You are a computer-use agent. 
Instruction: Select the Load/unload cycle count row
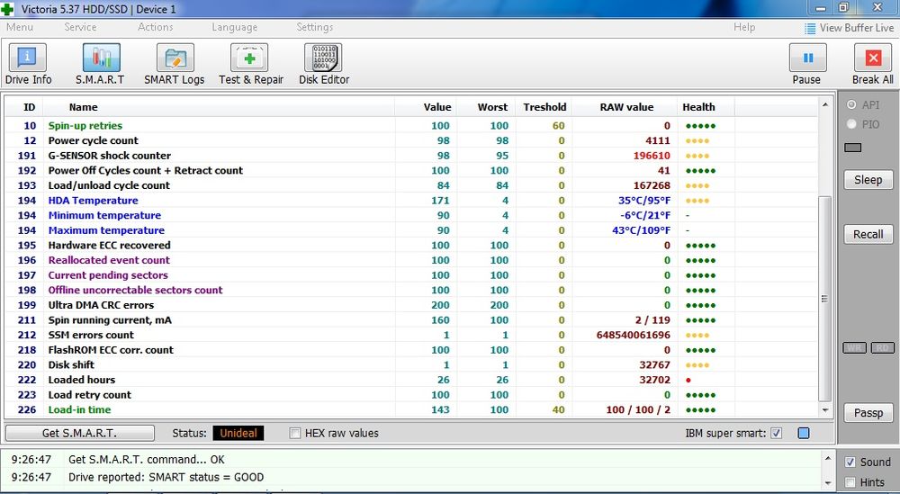point(411,185)
